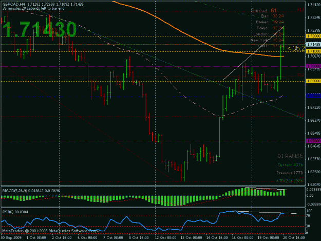
Task: Click the yellow 1.69000 price level tag
Action: point(313,81)
